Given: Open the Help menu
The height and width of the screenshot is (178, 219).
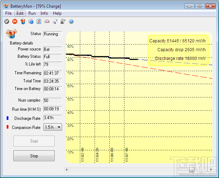Looking at the screenshot, I should point(57,13).
